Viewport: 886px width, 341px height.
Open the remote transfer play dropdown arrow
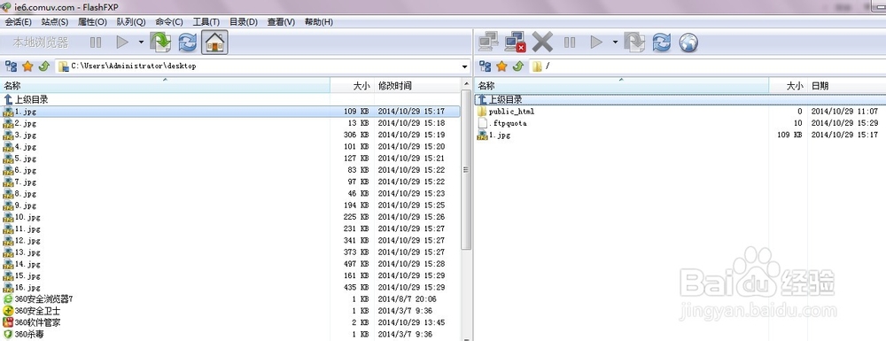pyautogui.click(x=615, y=43)
